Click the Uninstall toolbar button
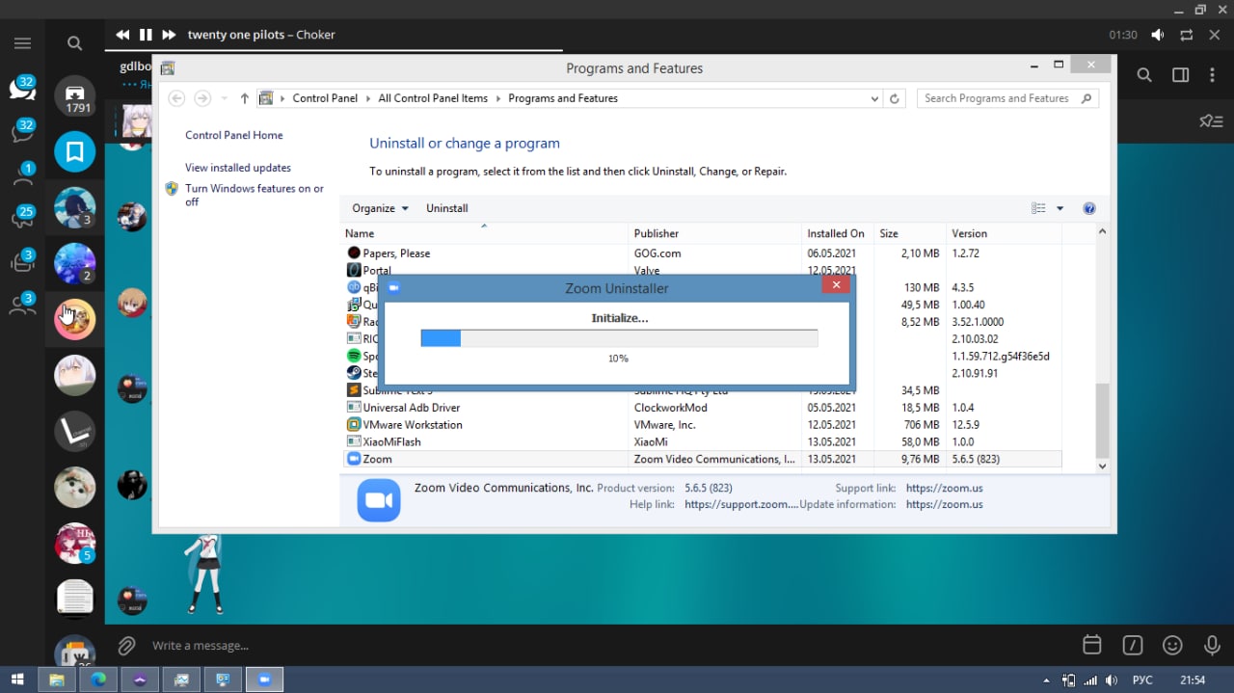The width and height of the screenshot is (1234, 693). tap(447, 208)
